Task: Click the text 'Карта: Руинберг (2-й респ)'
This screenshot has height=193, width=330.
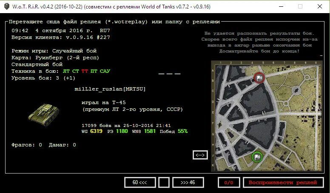Action: tap(55, 58)
